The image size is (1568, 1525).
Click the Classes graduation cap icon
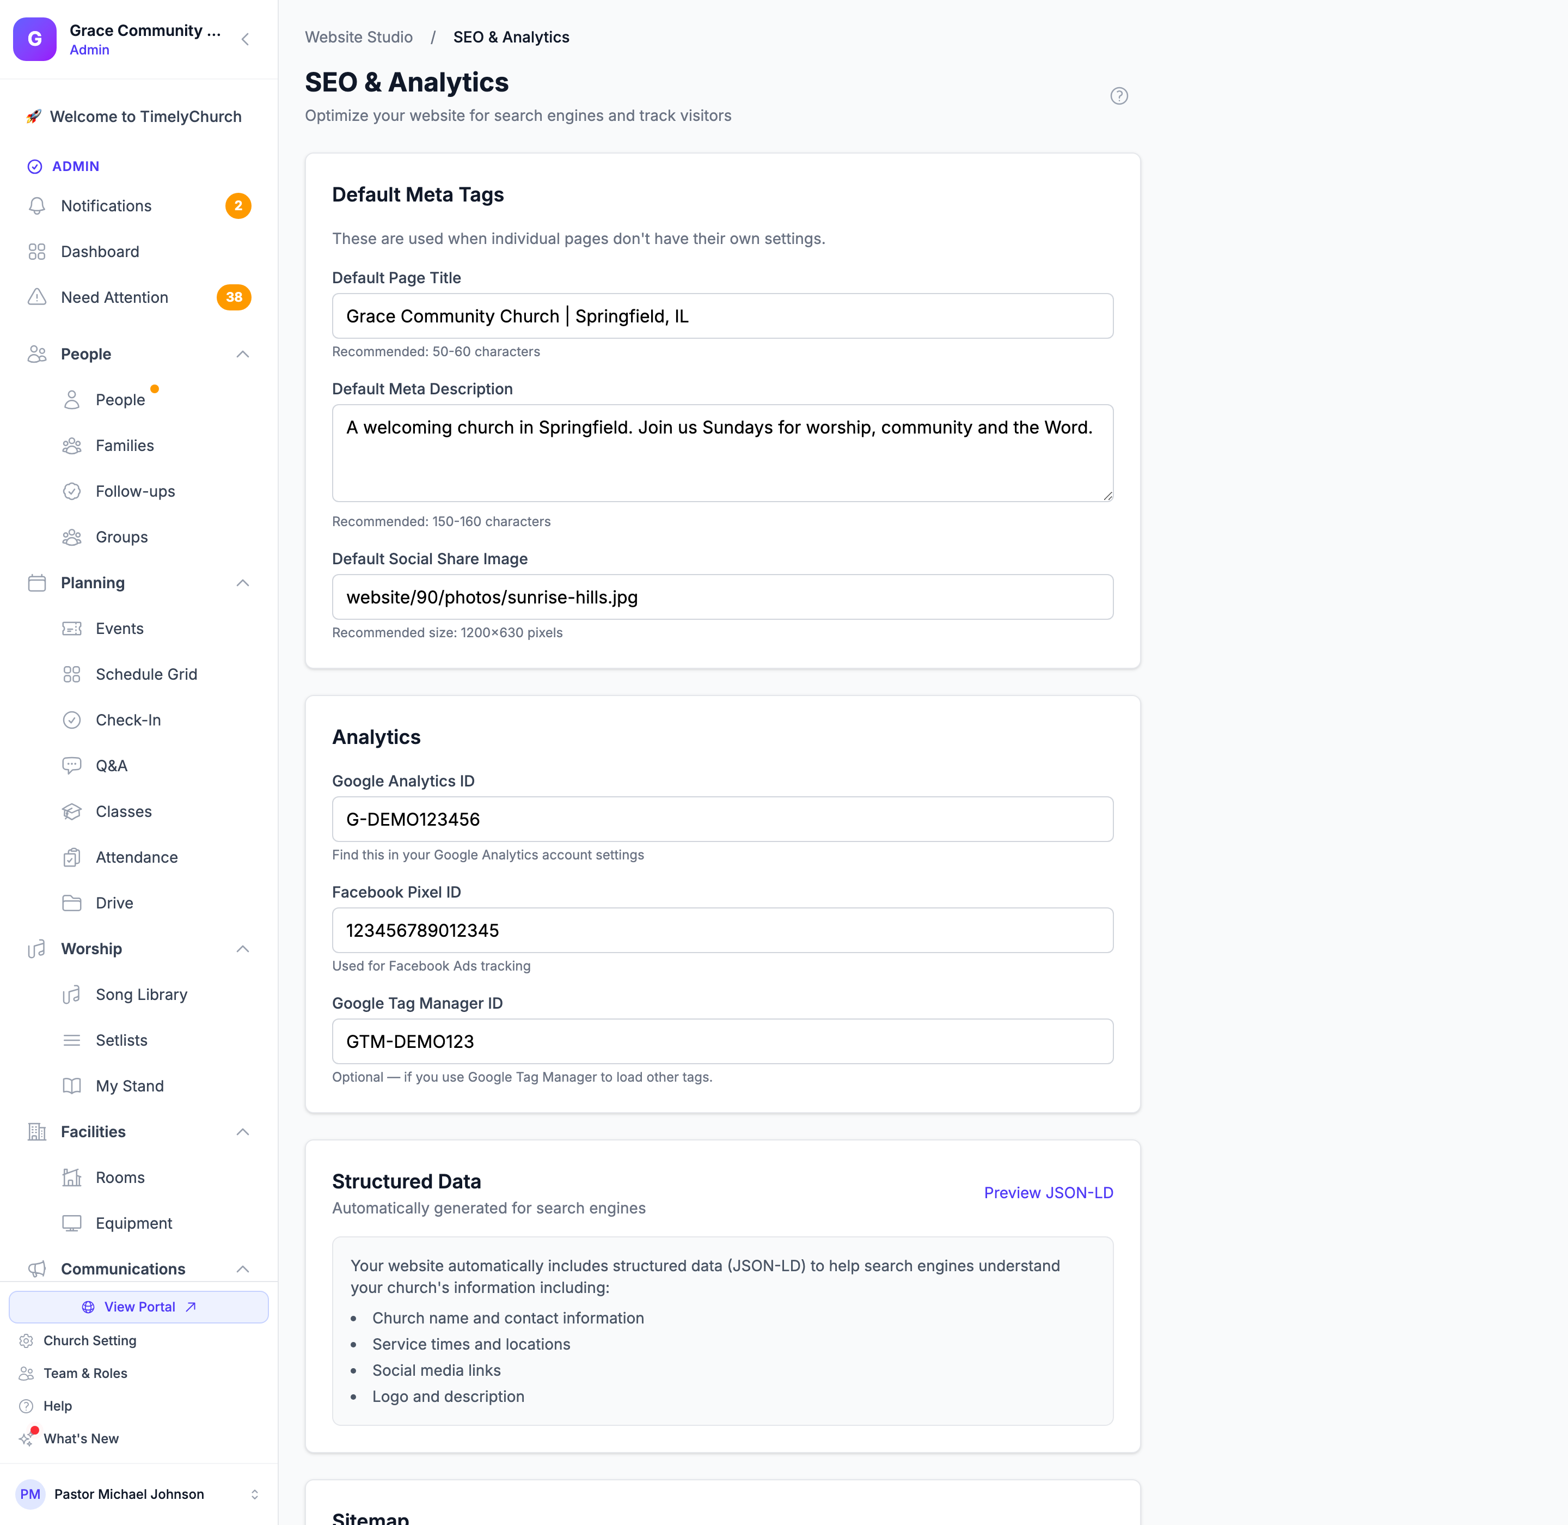[72, 812]
